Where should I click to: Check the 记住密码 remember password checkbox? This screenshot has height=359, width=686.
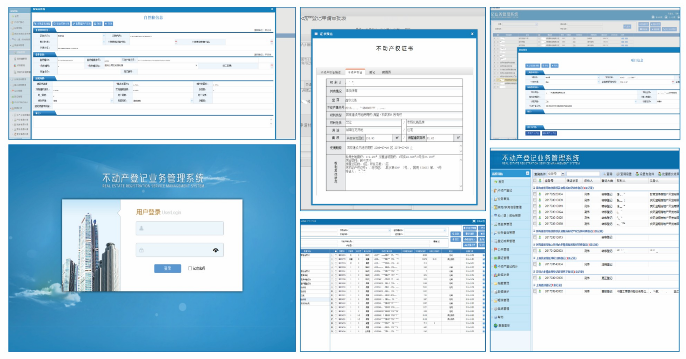pos(190,268)
